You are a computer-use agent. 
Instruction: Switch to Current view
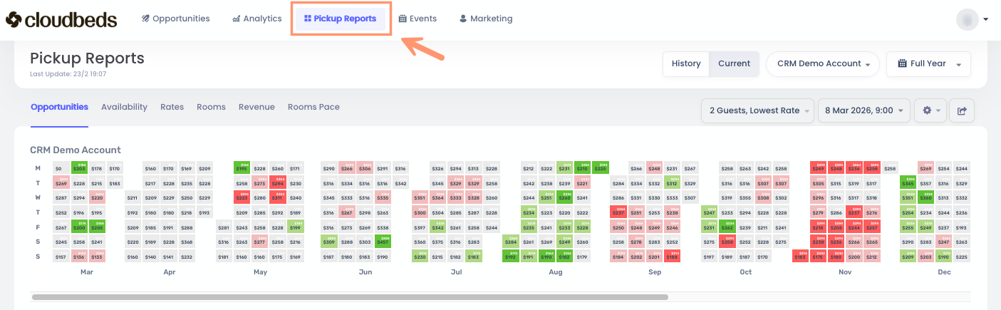[x=734, y=64]
